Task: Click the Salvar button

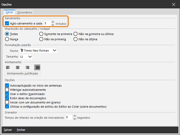Action: click(8, 130)
